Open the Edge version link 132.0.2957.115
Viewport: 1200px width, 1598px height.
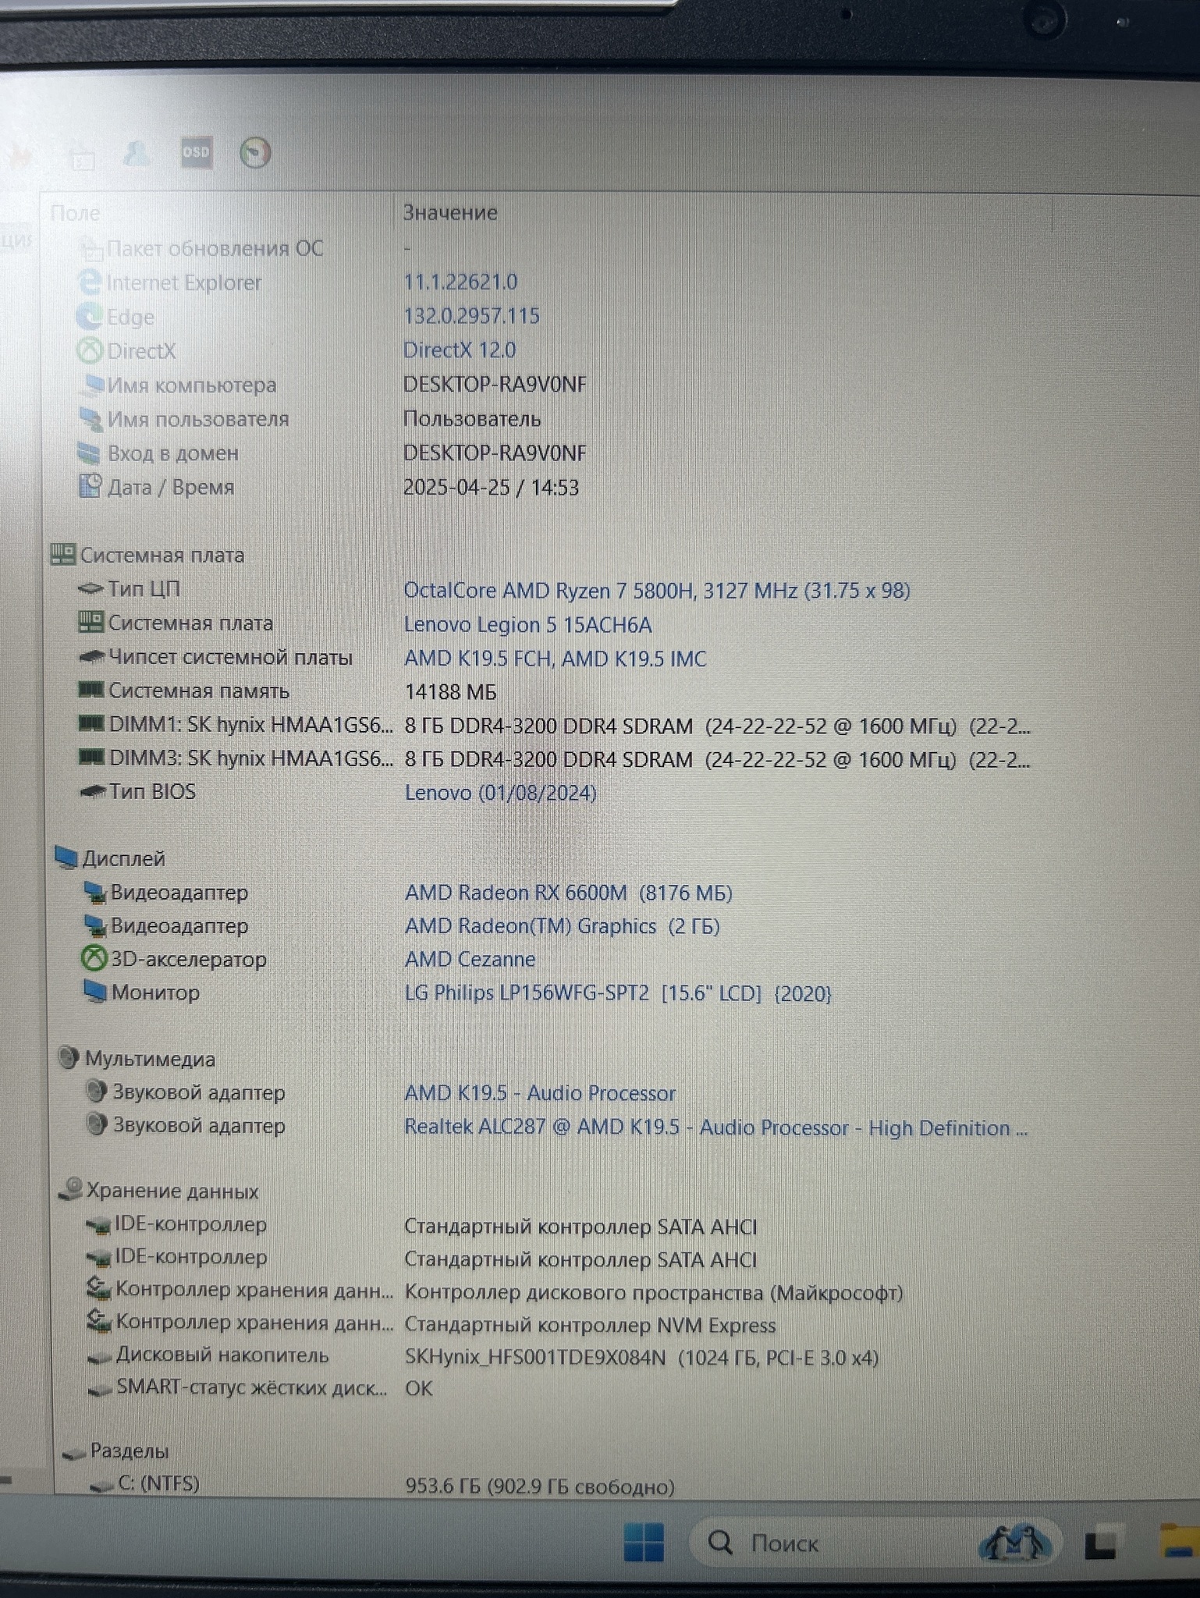click(x=471, y=316)
